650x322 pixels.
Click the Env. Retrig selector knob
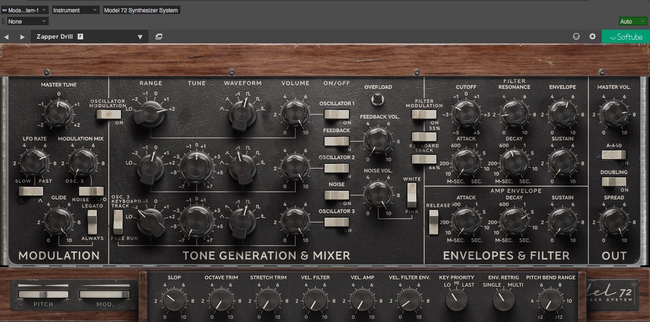coord(503,301)
